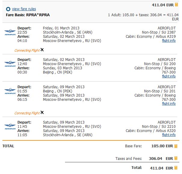
Task: Open the view fare rules link
Action: pos(24,9)
